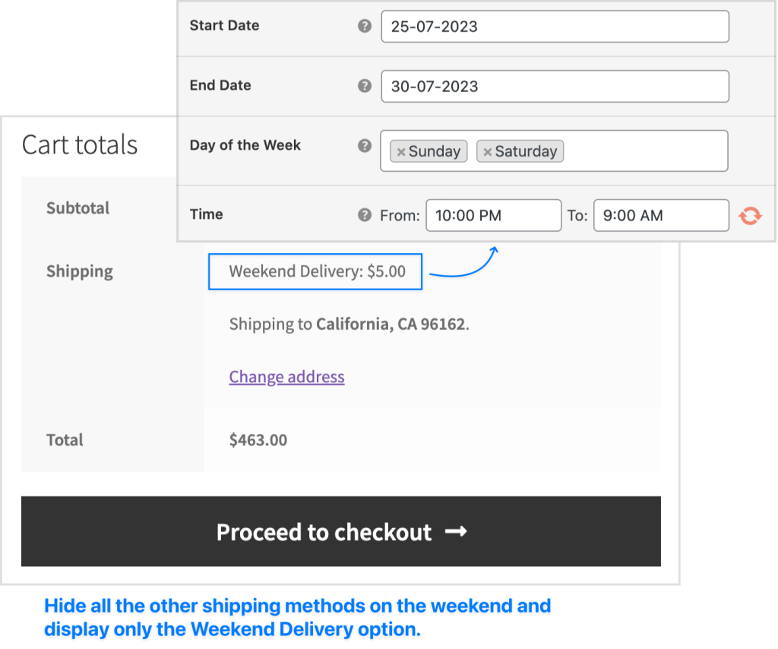778x649 pixels.
Task: Click the Saturday day tag
Action: [x=520, y=151]
